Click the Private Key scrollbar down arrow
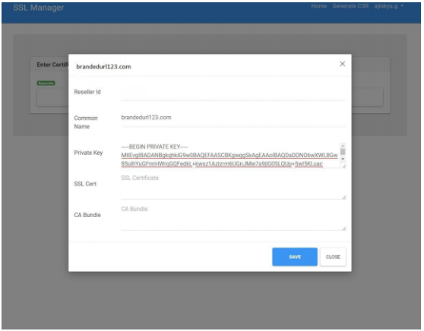This screenshot has height=331, width=424. 343,159
